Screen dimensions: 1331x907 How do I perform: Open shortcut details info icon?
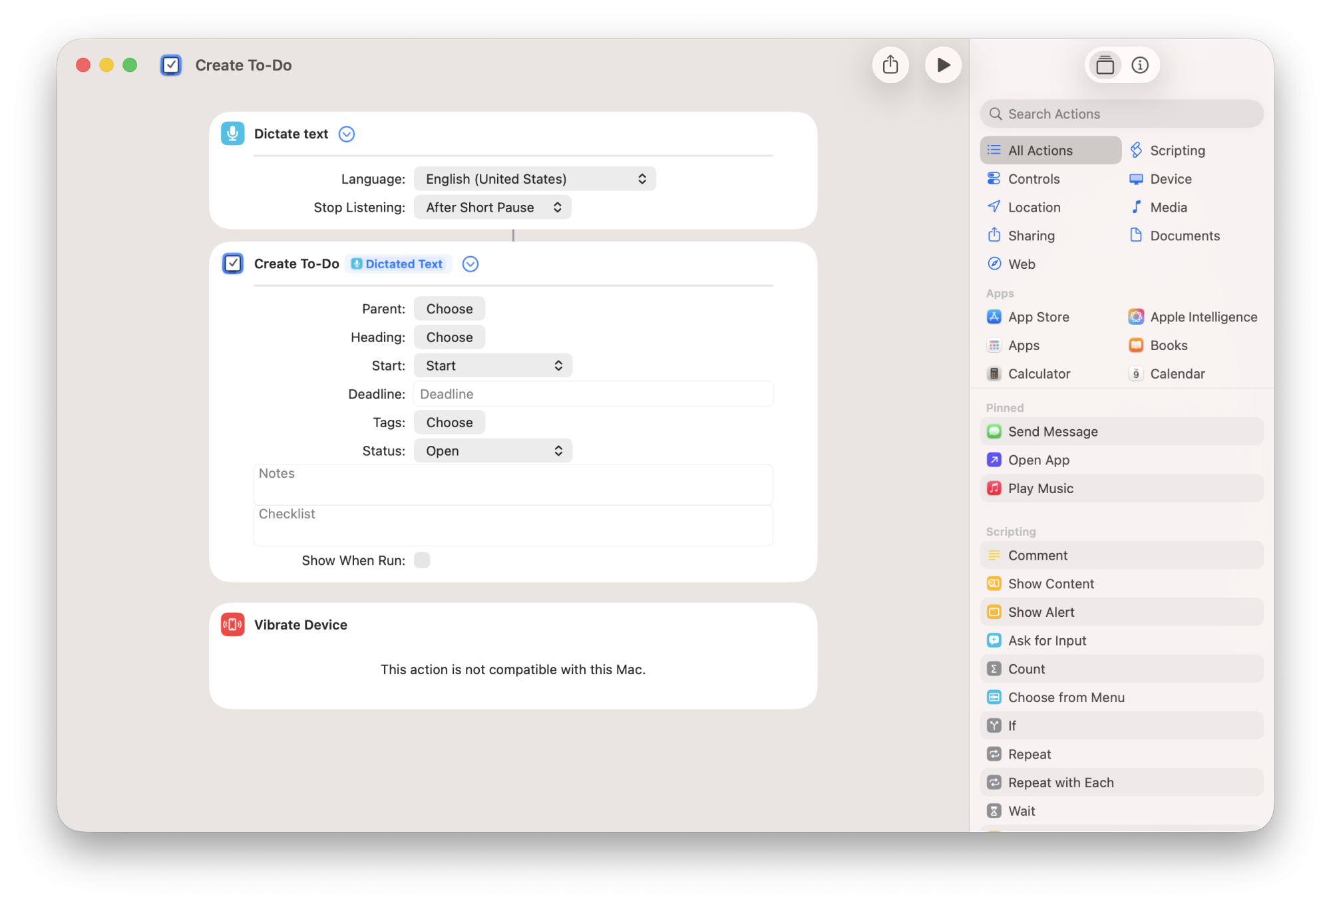pyautogui.click(x=1139, y=65)
